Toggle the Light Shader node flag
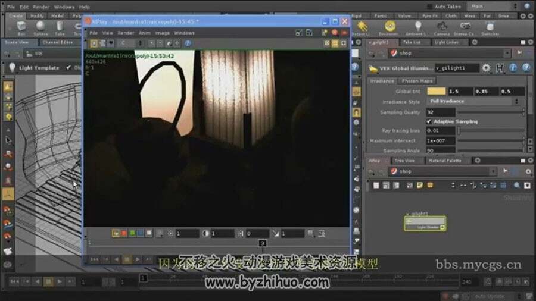The width and height of the screenshot is (536, 301). (x=442, y=227)
